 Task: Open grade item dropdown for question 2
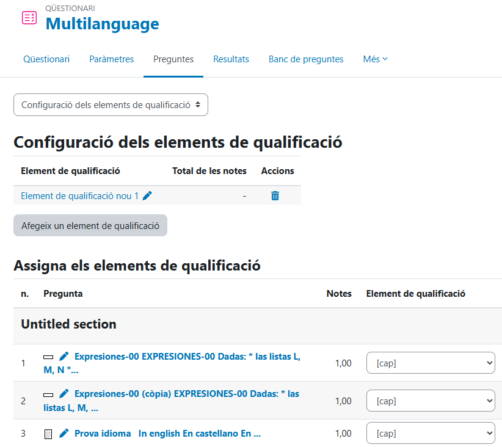pos(431,401)
